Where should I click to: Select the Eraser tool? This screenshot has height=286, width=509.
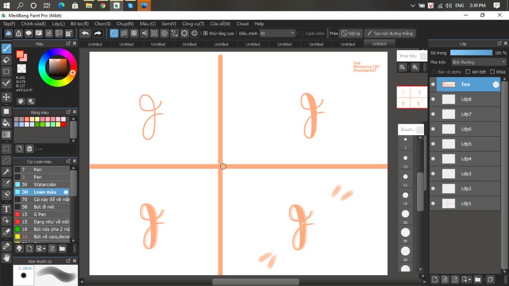click(x=6, y=60)
